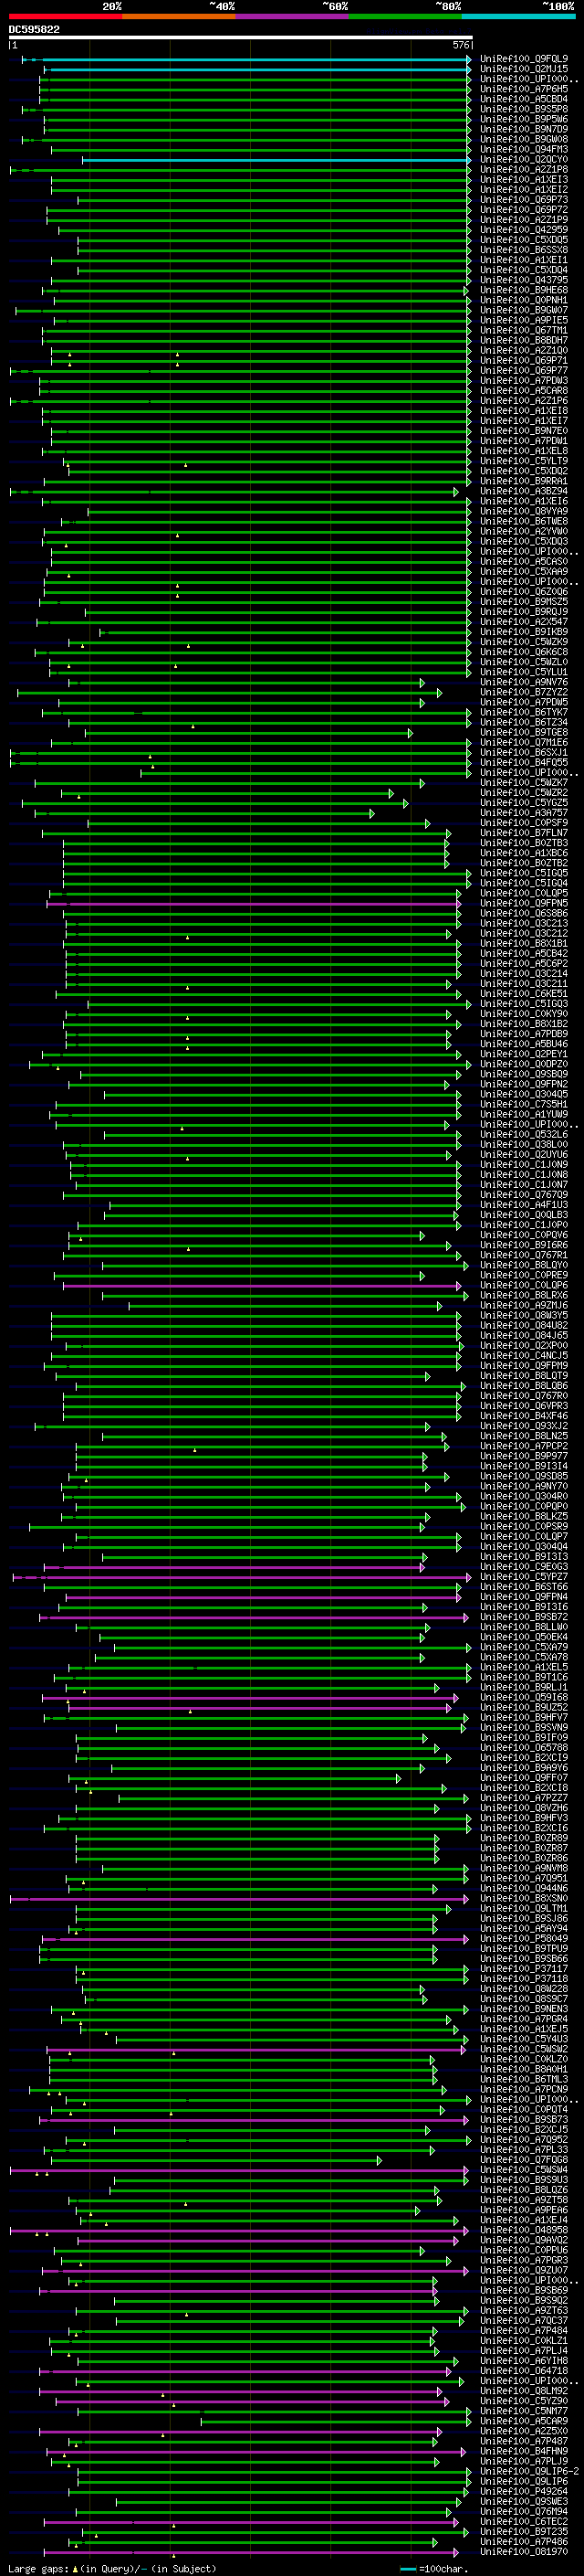
Task: Select UniRef100_Q2PEY1 label
Action: (x=524, y=1054)
